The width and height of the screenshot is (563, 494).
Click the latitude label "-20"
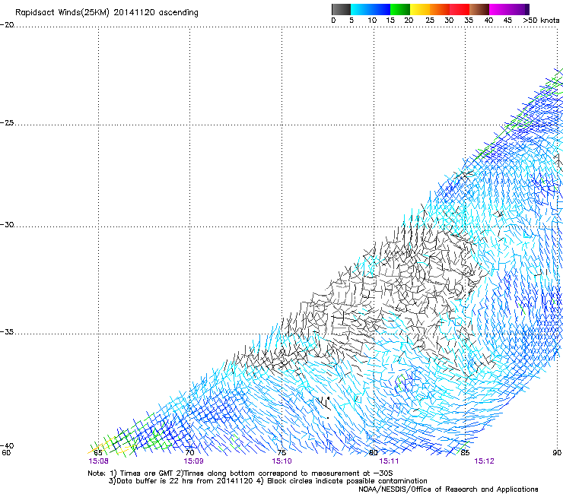(6, 25)
